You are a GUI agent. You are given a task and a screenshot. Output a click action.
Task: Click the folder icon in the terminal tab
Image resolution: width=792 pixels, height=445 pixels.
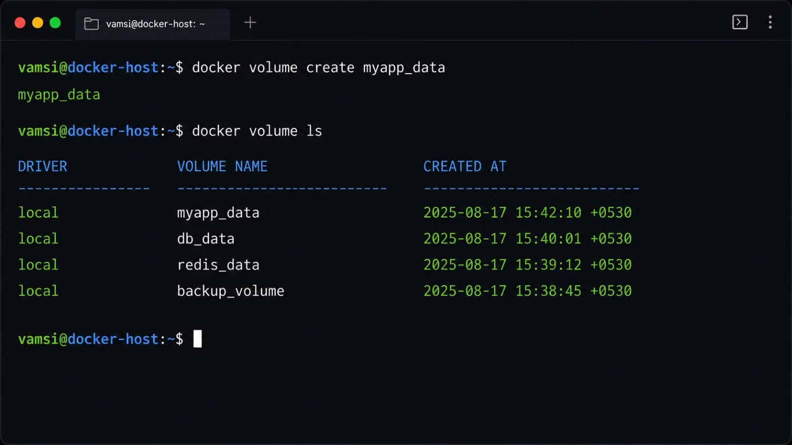pyautogui.click(x=91, y=24)
